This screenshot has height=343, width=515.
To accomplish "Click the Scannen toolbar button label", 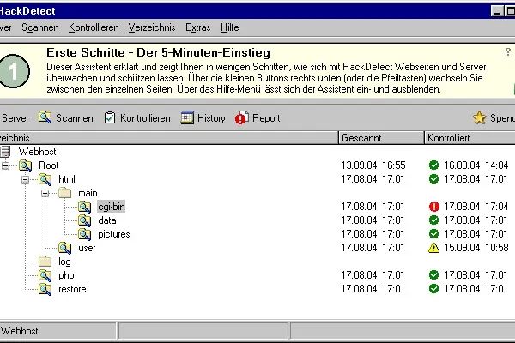I will pyautogui.click(x=74, y=118).
